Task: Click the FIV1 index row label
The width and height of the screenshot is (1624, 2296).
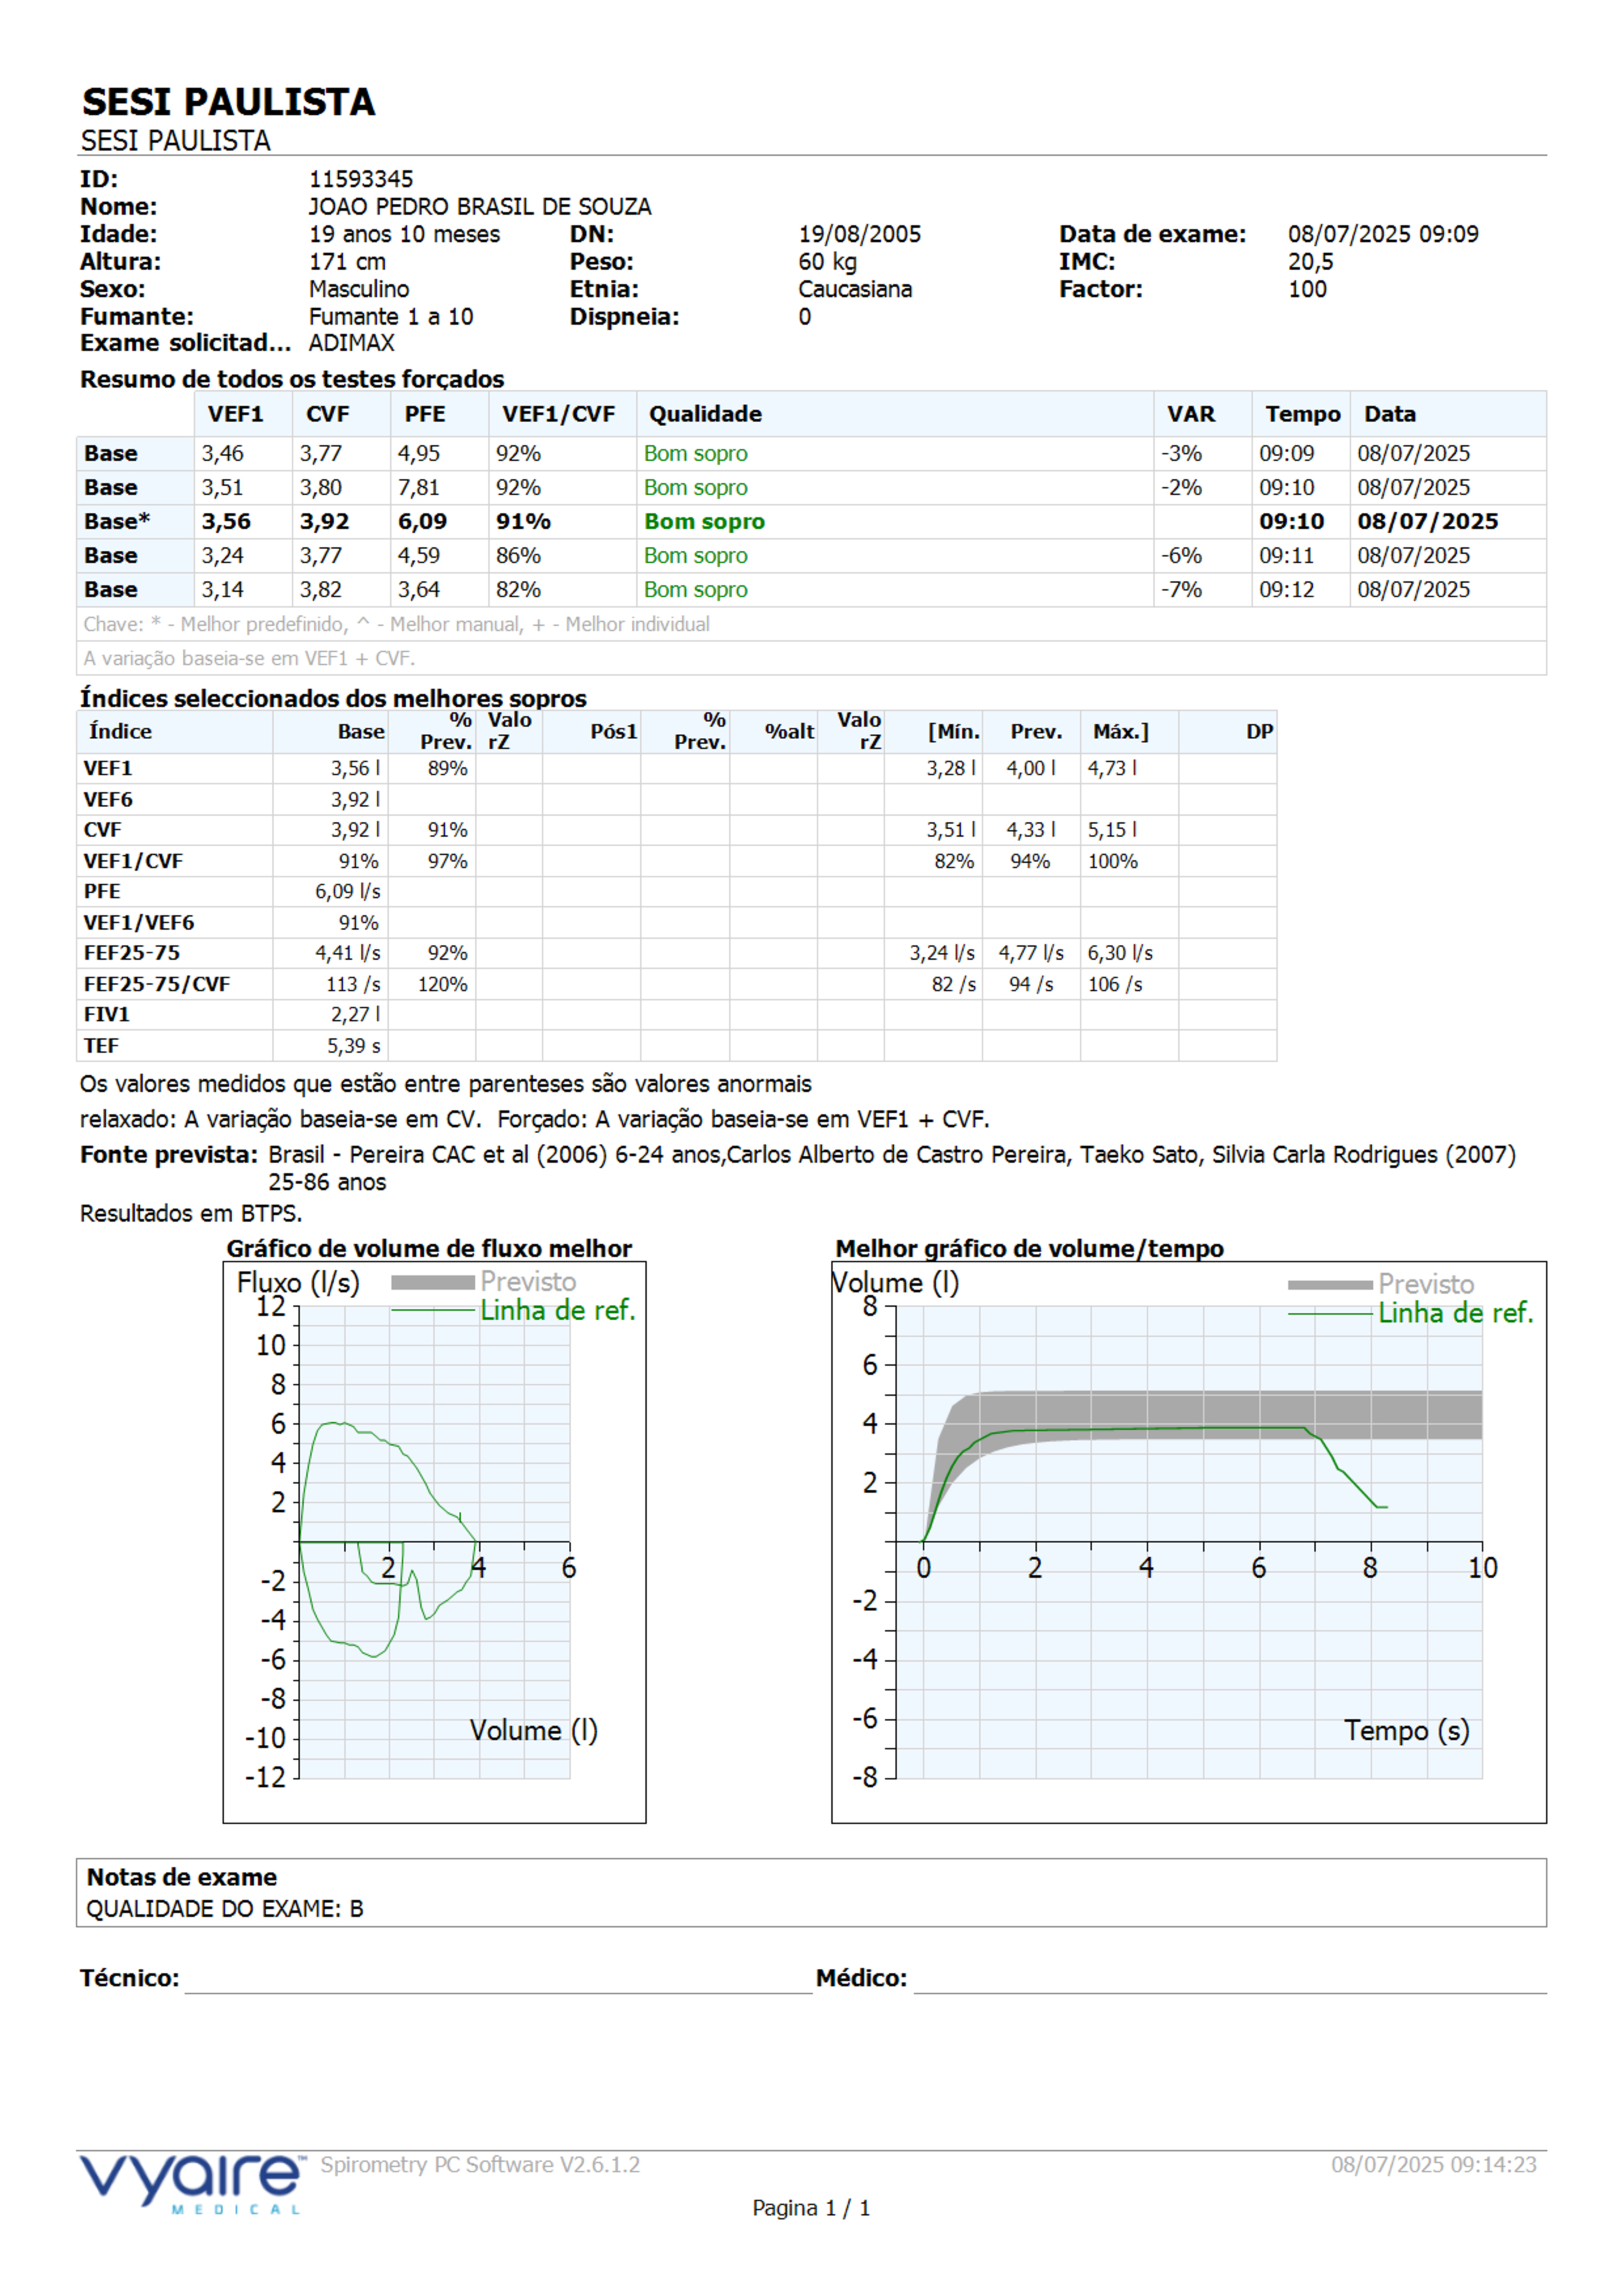Action: pyautogui.click(x=107, y=1014)
